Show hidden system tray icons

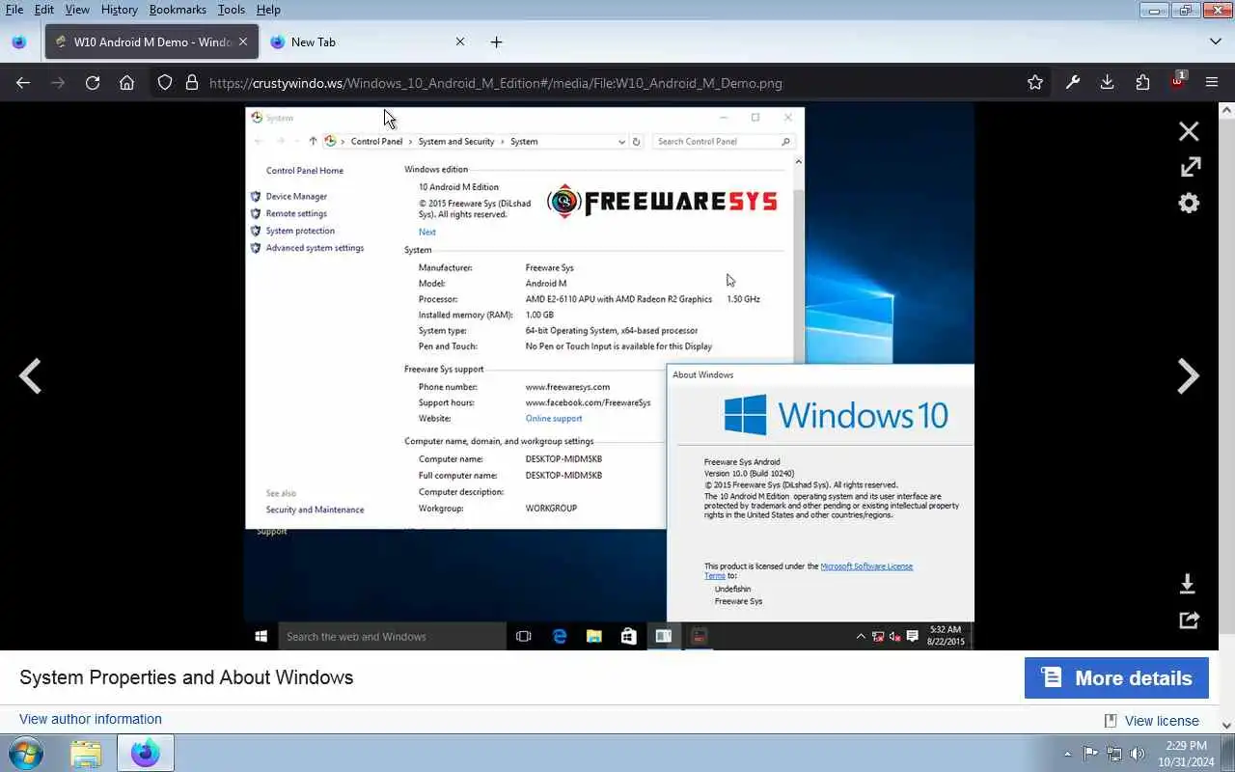pos(1067,754)
